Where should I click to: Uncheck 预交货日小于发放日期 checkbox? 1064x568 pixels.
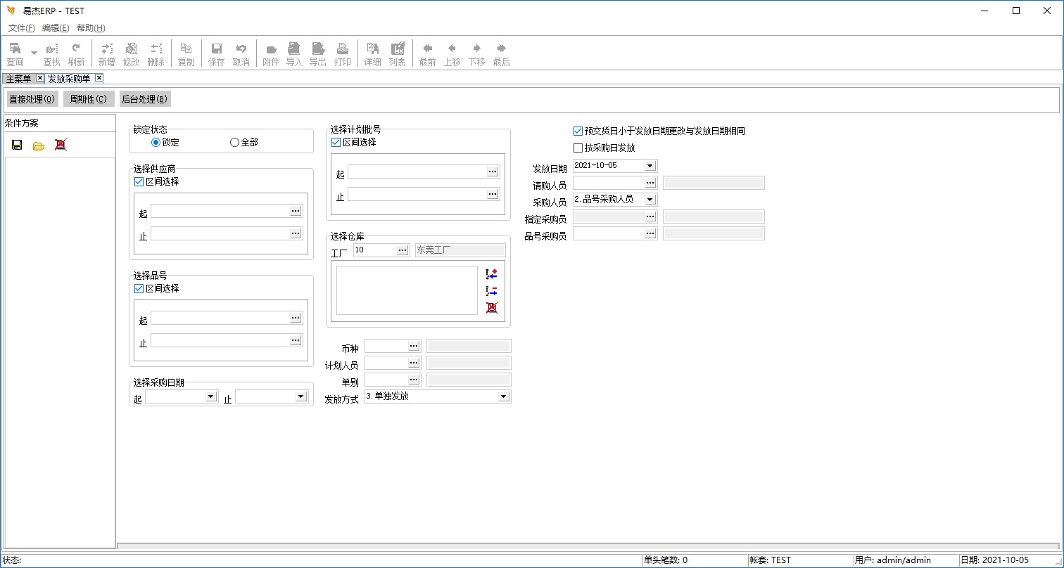coord(578,131)
